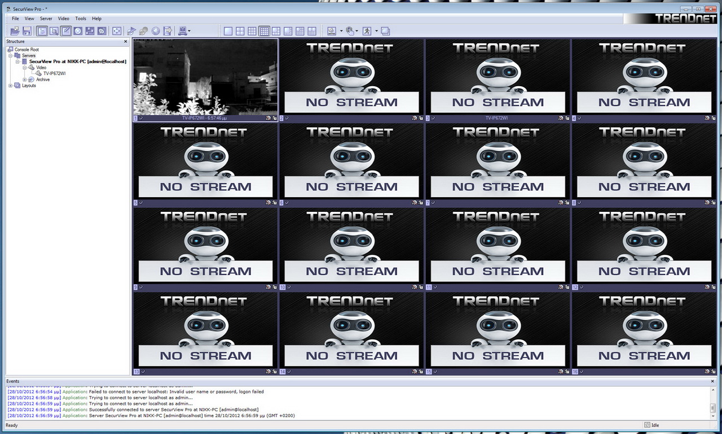Close the Events panel
The image size is (722, 434).
(x=713, y=382)
